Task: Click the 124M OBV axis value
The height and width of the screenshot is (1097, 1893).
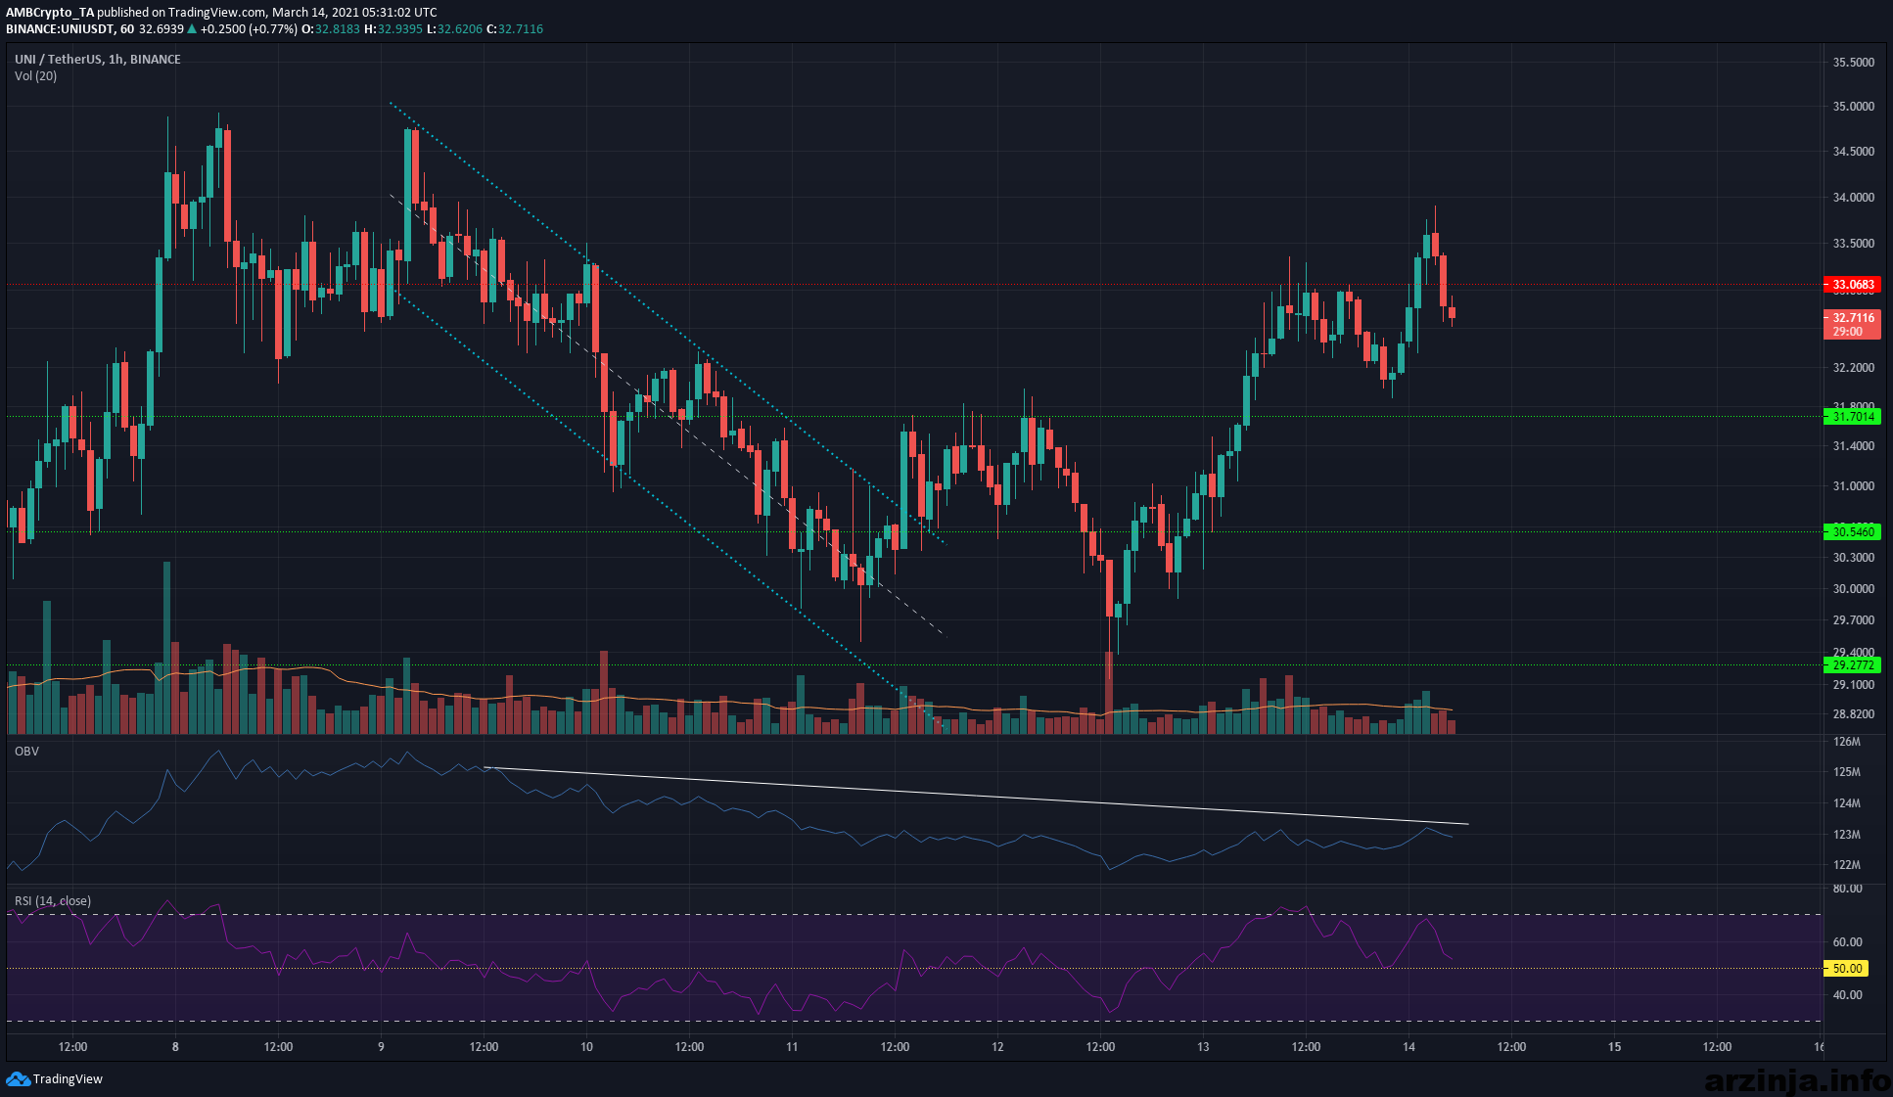Action: [x=1846, y=802]
